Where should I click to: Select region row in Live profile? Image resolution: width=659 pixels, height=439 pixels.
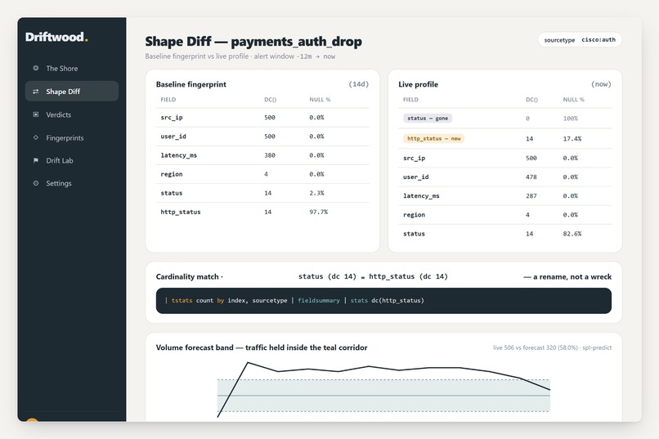coord(505,215)
